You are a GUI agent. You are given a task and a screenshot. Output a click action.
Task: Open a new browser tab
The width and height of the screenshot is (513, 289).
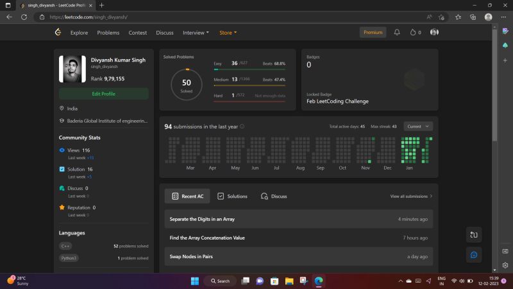(x=102, y=5)
